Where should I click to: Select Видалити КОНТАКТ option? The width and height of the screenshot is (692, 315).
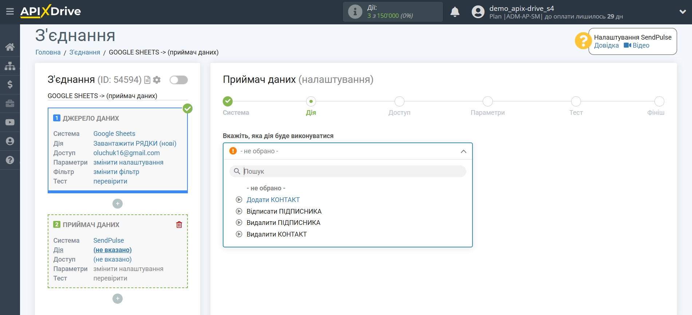pos(277,234)
